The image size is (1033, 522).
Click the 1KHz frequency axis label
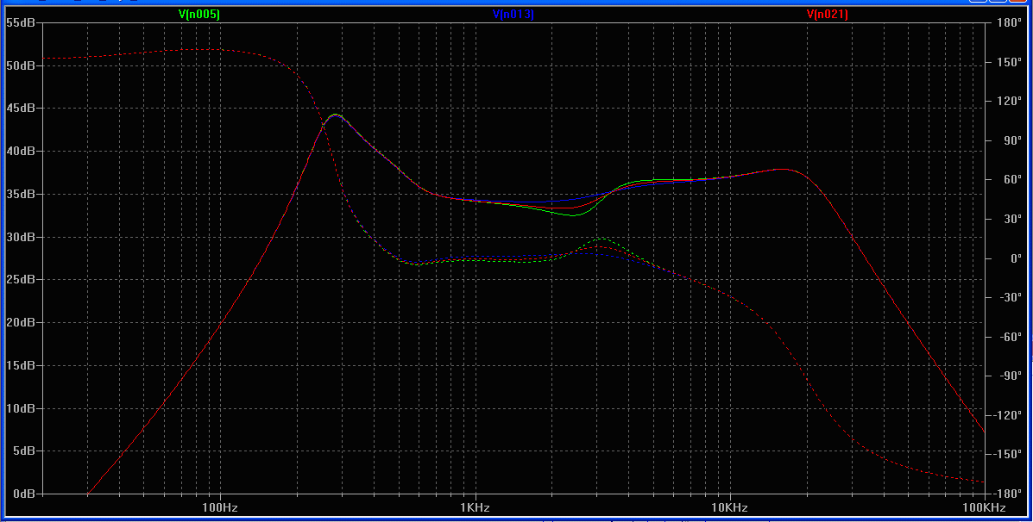coord(475,507)
